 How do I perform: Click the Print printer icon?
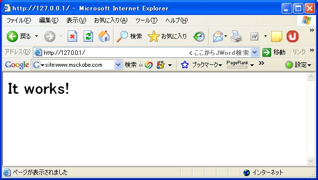point(236,36)
